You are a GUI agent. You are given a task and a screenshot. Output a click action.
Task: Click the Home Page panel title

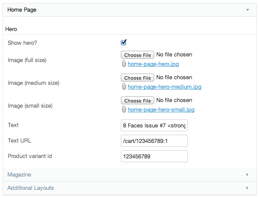point(22,9)
